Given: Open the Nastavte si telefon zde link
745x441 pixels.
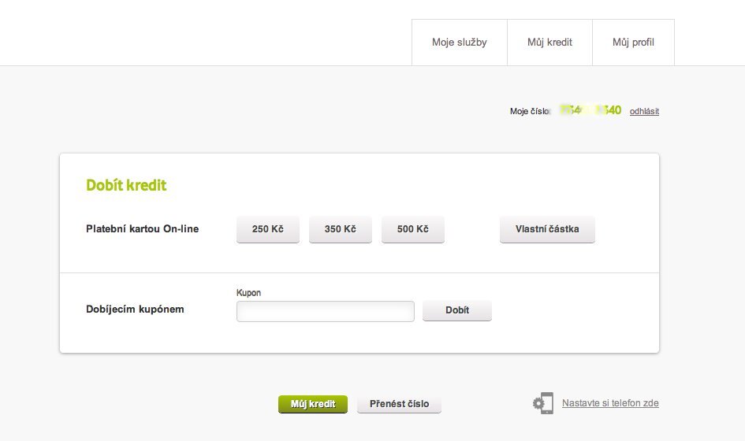Looking at the screenshot, I should click(610, 403).
